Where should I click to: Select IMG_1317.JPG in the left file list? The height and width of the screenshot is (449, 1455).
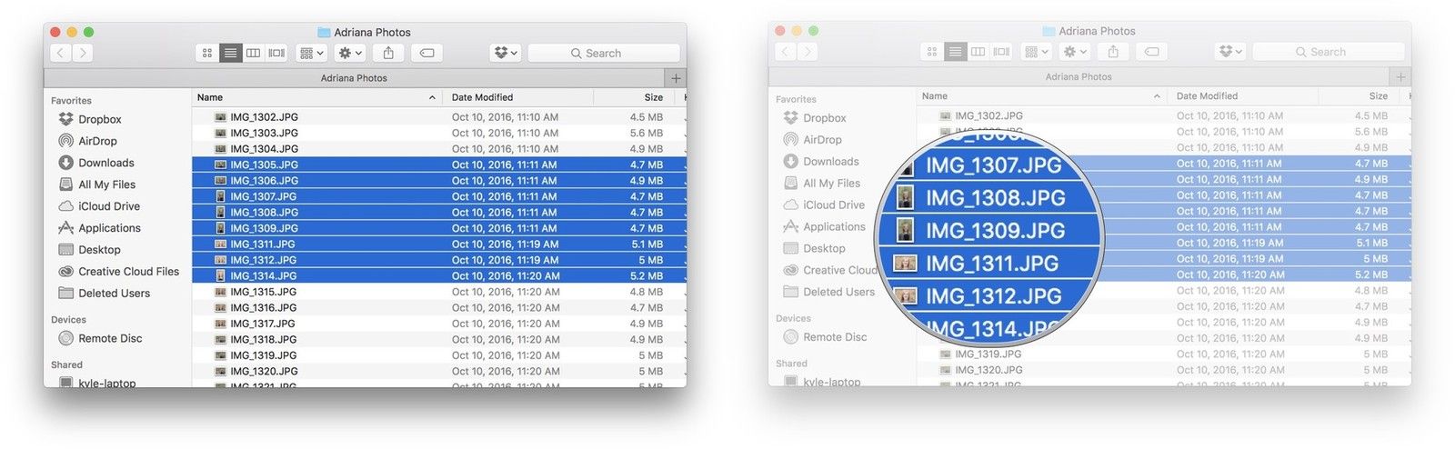[263, 324]
